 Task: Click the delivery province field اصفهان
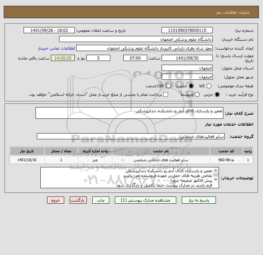tap(187, 68)
